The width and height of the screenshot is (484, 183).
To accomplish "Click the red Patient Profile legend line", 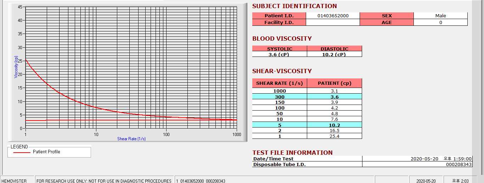I will 22,152.
